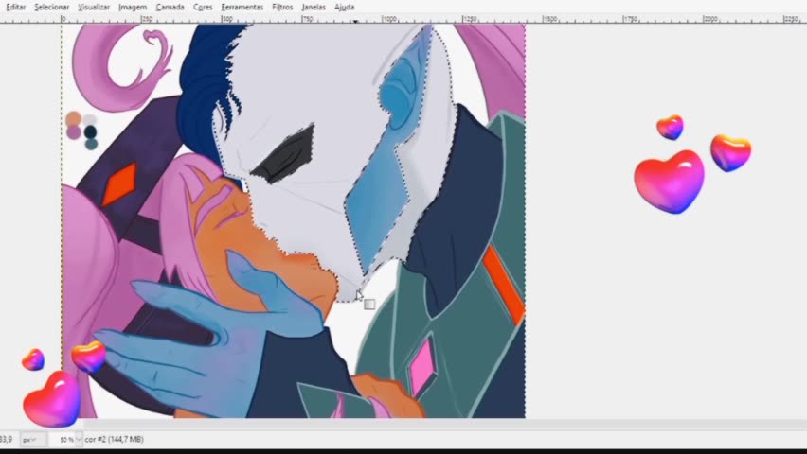Viewport: 807px width, 454px height.
Task: Click the zoom percentage field in the status bar
Action: coord(64,440)
